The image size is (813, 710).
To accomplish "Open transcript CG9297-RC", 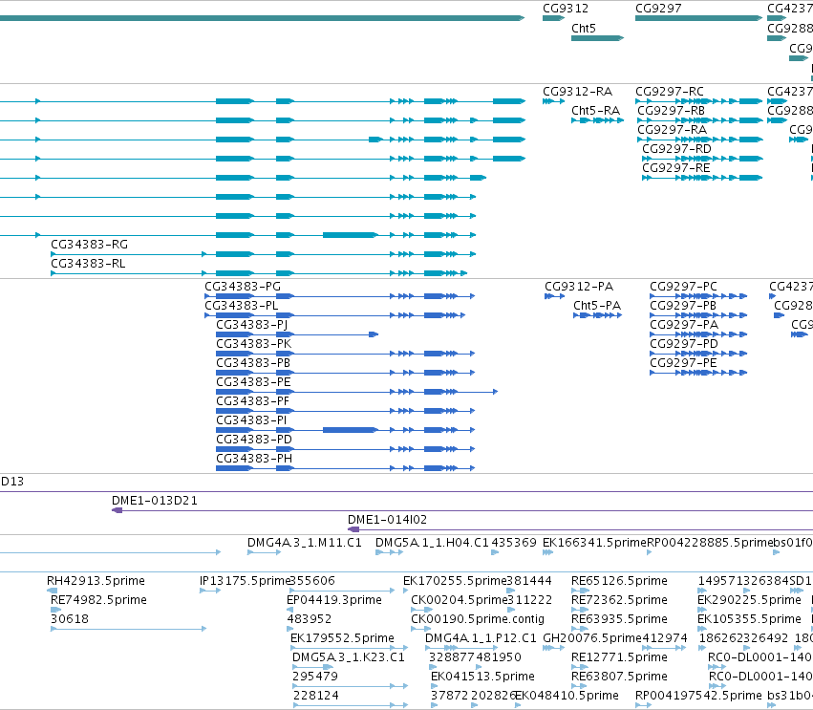I will pos(670,92).
